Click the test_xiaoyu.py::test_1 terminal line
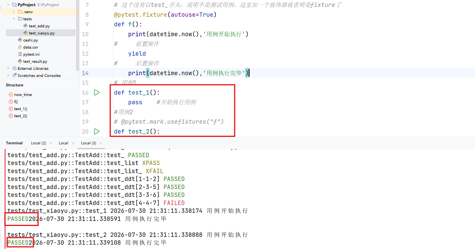 point(128,211)
